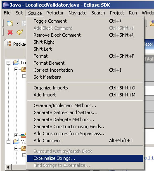Viewport: 154px width, 171px height.
Task: Click the New wizard toolbar icon
Action: coord(10,23)
